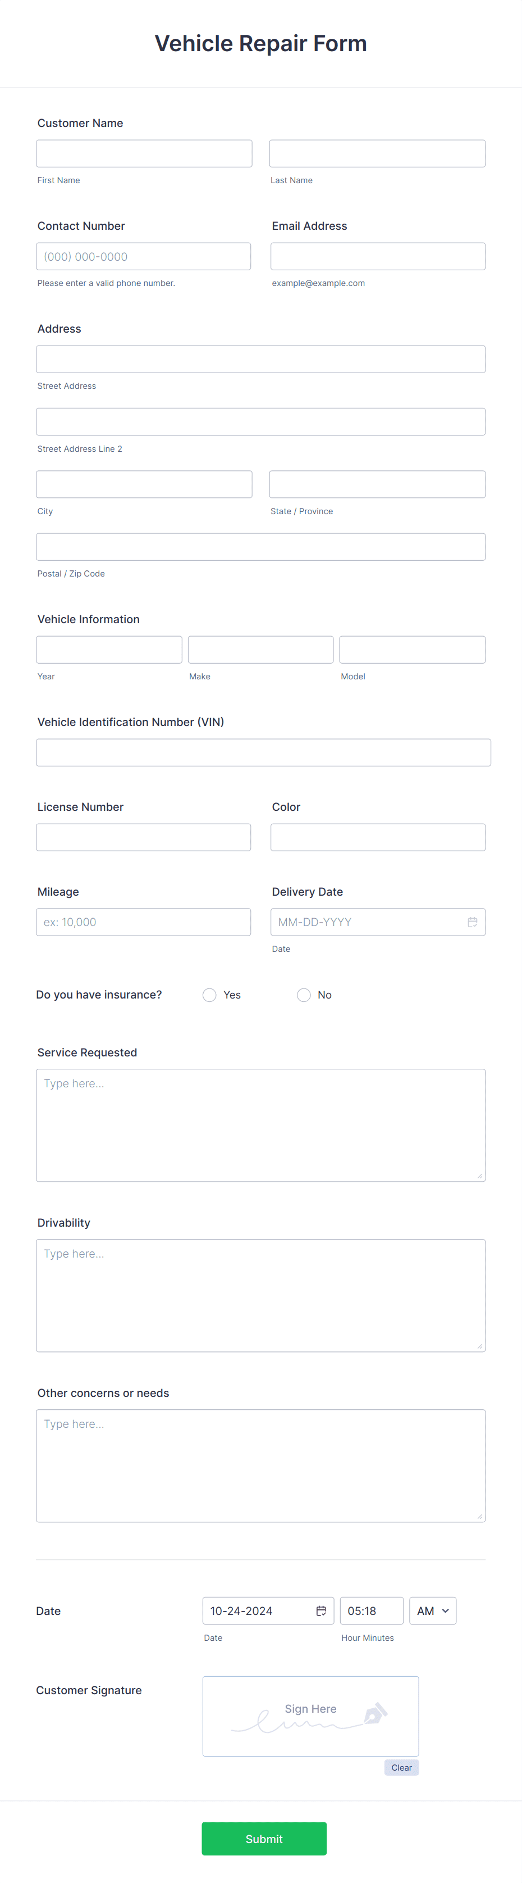Click the Vehicle Identification Number field
This screenshot has width=522, height=1883.
pyautogui.click(x=263, y=752)
